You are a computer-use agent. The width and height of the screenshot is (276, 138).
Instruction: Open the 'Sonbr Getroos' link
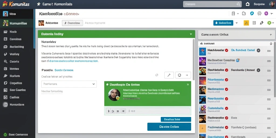(64, 70)
